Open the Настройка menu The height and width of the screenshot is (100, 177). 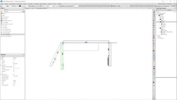[x=36, y=4]
